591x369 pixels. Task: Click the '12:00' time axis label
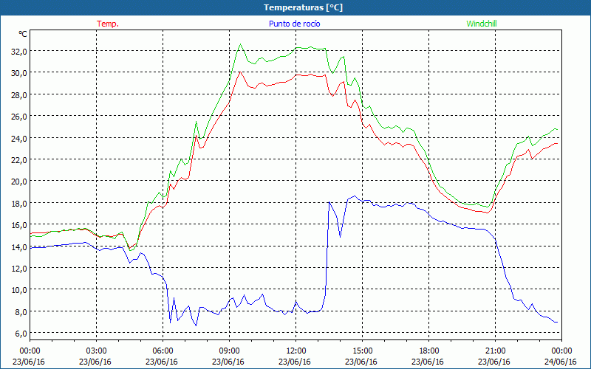click(296, 351)
